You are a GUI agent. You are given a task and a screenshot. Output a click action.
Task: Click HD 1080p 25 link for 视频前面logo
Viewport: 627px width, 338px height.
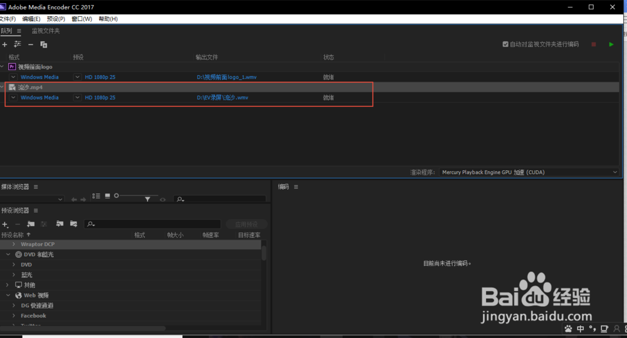tap(100, 77)
